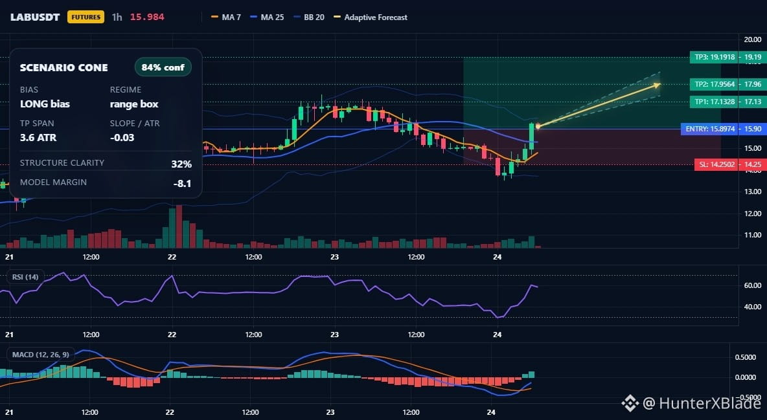Click the MODEL MARGIN label
This screenshot has width=767, height=420.
[53, 182]
